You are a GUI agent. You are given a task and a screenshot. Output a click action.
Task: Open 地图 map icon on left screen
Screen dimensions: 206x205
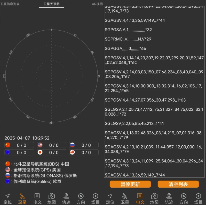point(52,199)
